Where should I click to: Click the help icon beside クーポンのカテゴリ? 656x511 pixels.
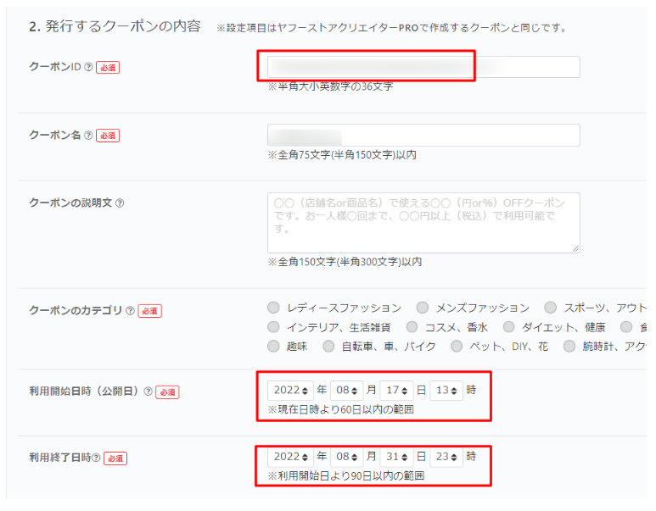tap(130, 311)
